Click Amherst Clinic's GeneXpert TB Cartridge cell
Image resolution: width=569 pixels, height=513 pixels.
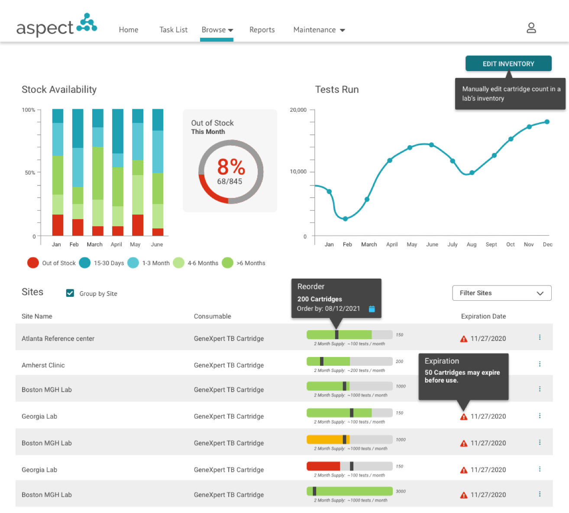pyautogui.click(x=229, y=365)
